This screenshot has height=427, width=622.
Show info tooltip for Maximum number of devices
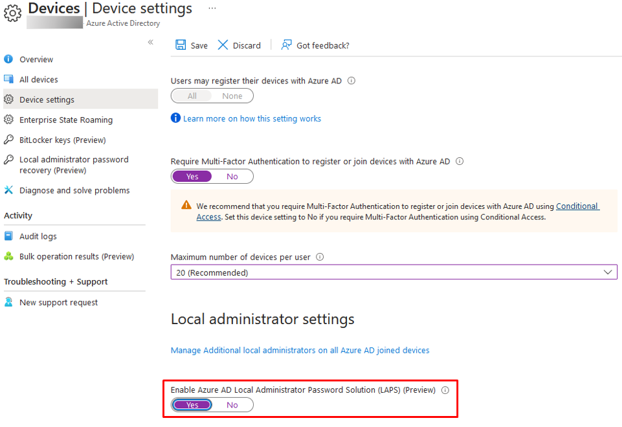tap(320, 256)
